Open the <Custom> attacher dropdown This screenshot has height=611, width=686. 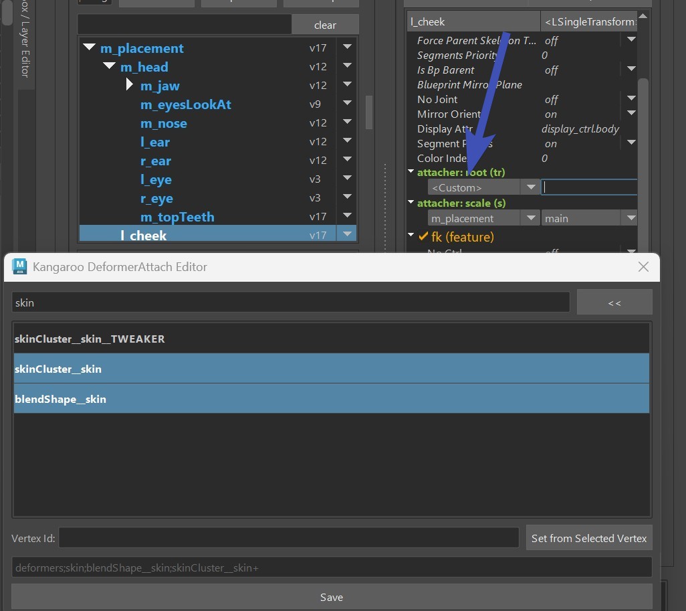[483, 187]
